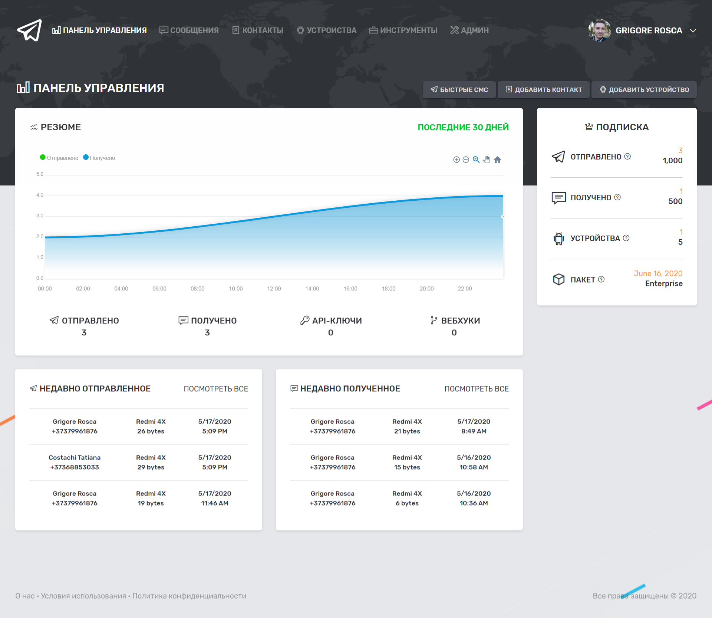This screenshot has height=618, width=712.
Task: Click help icon beside Отправлено subscription
Action: 627,157
